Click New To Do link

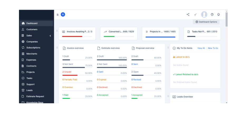click(x=213, y=48)
